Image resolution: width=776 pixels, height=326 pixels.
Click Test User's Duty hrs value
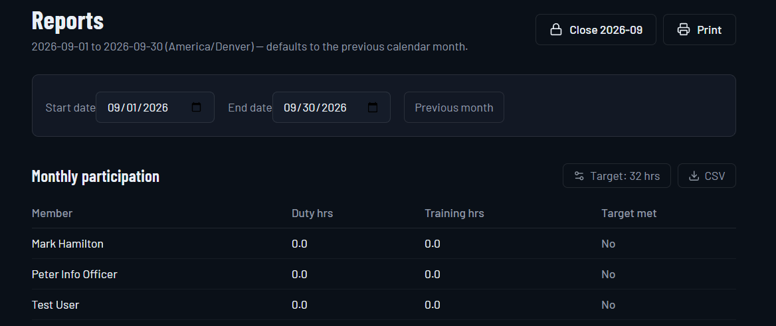300,305
